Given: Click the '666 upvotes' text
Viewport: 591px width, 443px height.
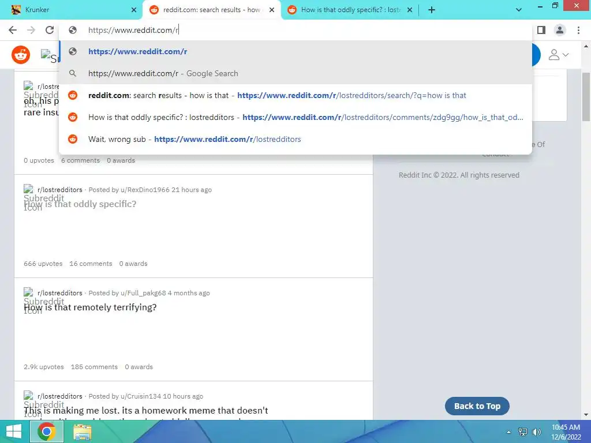Looking at the screenshot, I should tap(43, 264).
